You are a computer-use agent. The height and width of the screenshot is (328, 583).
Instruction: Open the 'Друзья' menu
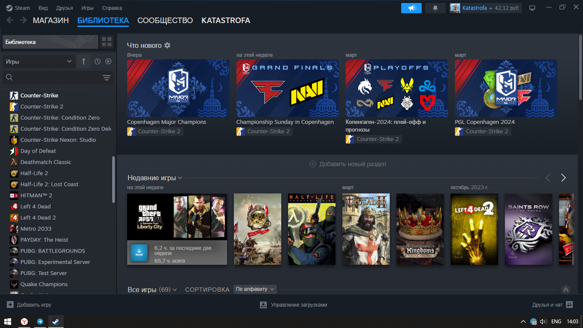[64, 8]
